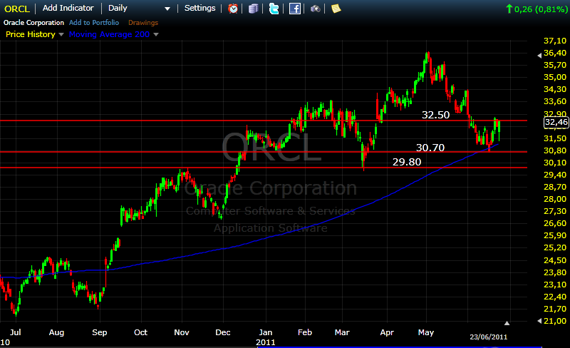Click the 0,26 (0,81%) change value

[541, 9]
